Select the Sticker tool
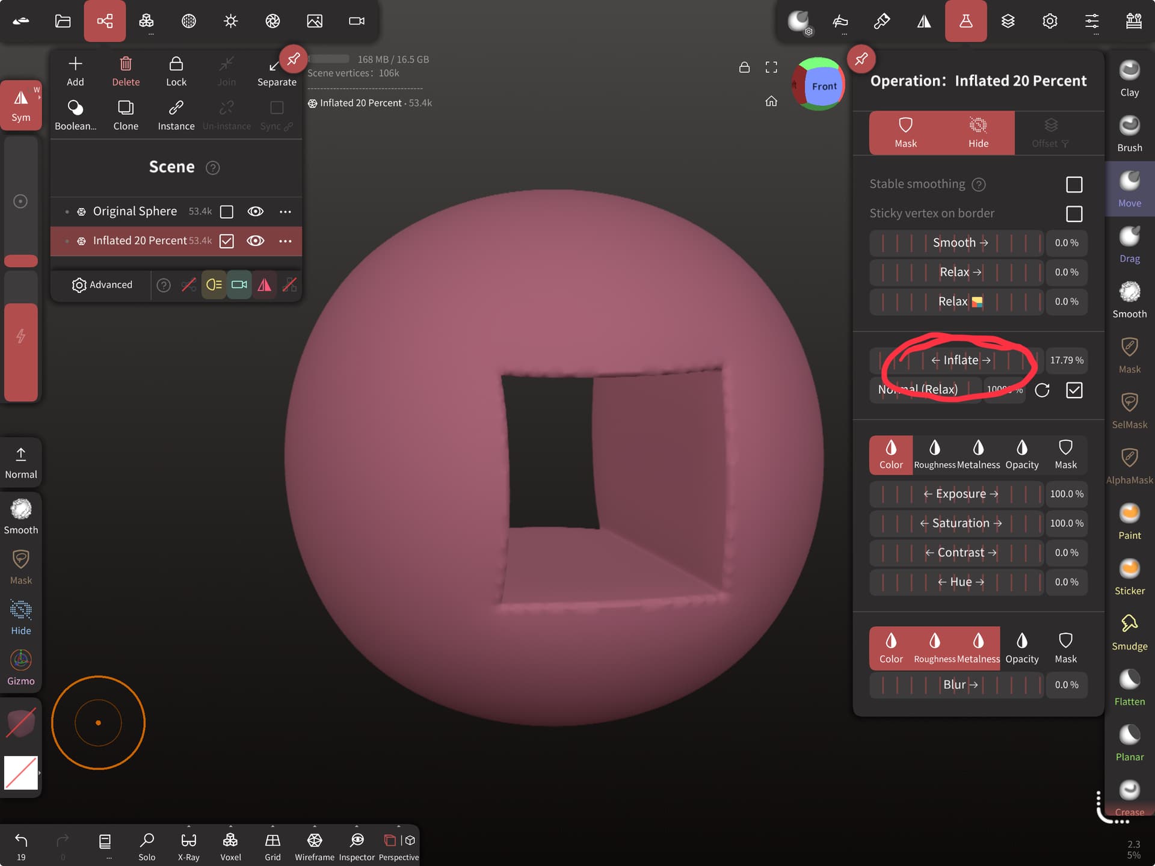1155x866 pixels. click(x=1129, y=577)
